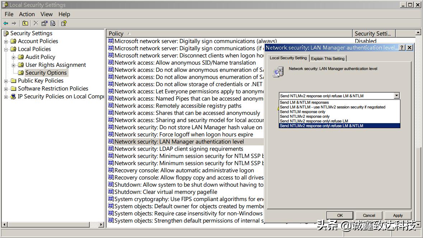
Task: Select 'System cryptography: Use FIPS compliant algorithms'
Action: [x=189, y=199]
